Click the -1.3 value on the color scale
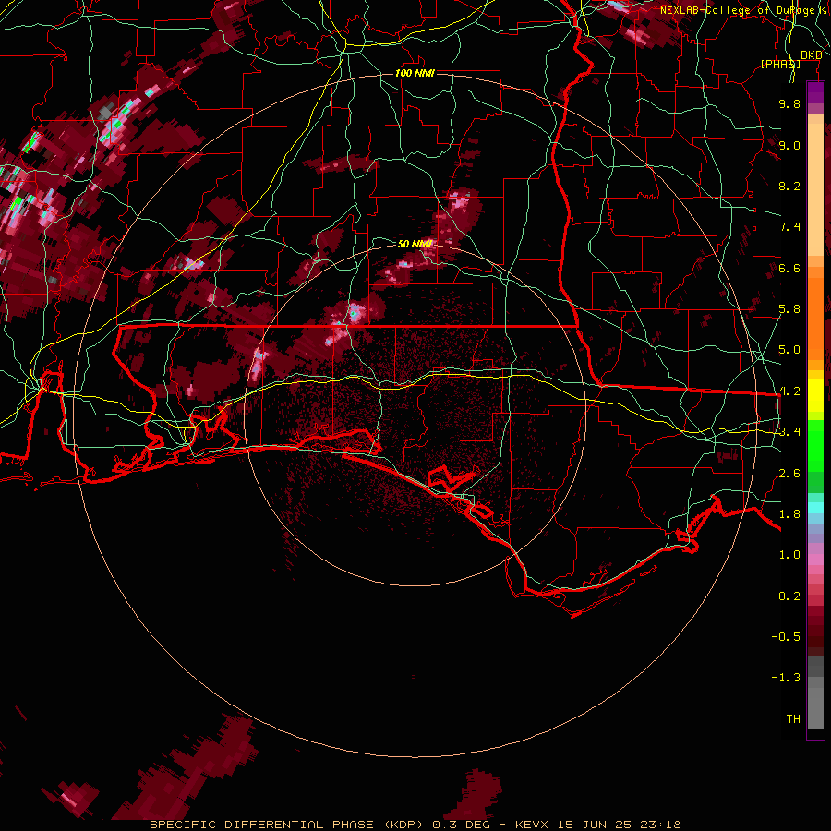Viewport: 831px width, 831px height. pyautogui.click(x=786, y=678)
